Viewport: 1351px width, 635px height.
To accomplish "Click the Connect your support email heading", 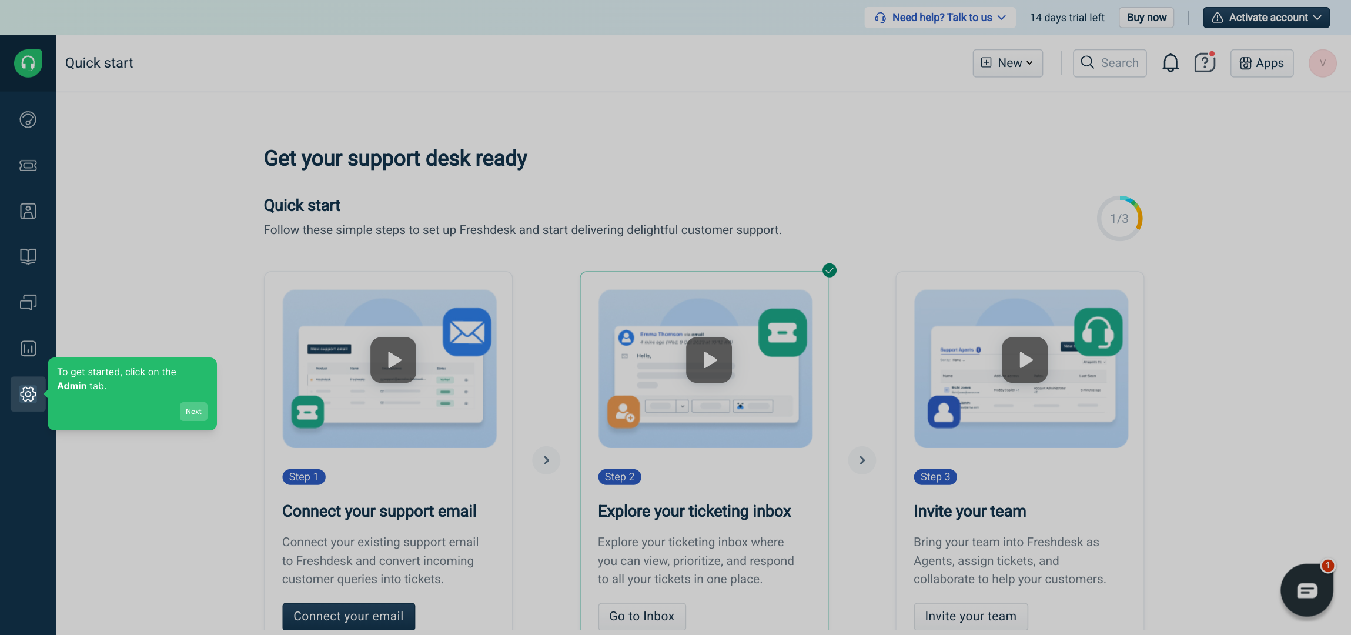I will pyautogui.click(x=379, y=512).
